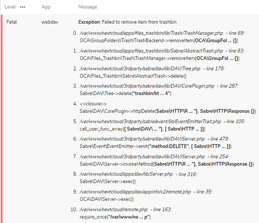Click the AbstractTrash.php line 83 path
The width and height of the screenshot is (259, 223).
point(162,51)
